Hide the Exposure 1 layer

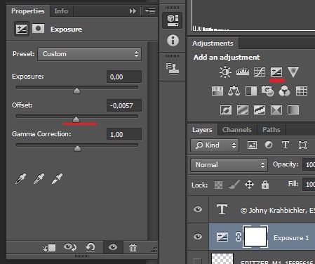point(198,237)
